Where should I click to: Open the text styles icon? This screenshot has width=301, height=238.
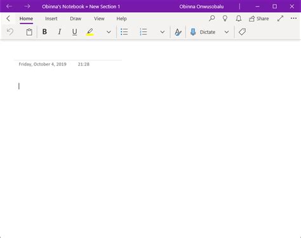[x=178, y=32]
